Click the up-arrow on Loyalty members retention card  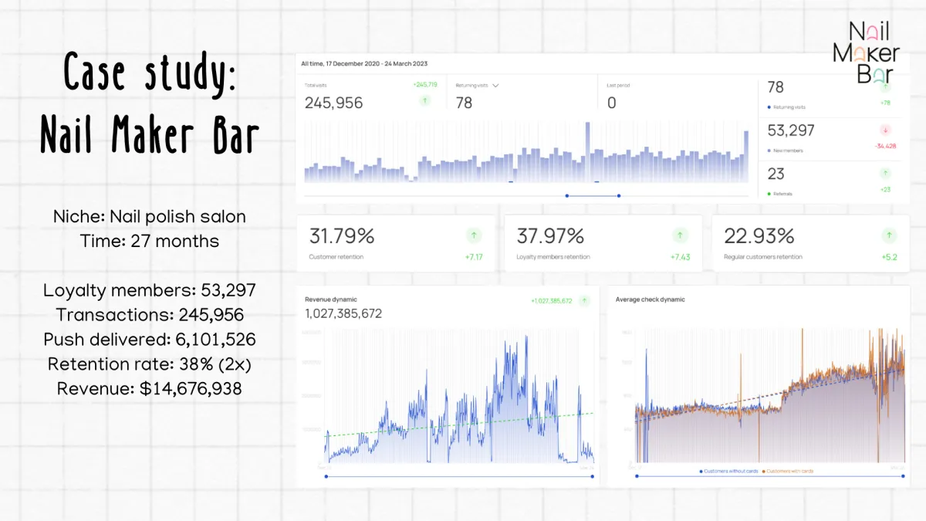(x=680, y=235)
